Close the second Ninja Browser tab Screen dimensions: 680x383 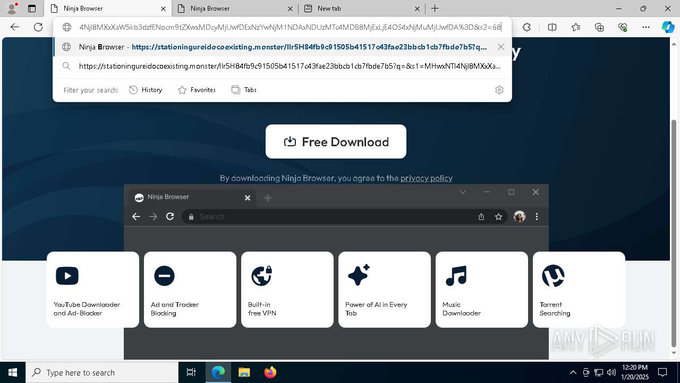pyautogui.click(x=290, y=9)
